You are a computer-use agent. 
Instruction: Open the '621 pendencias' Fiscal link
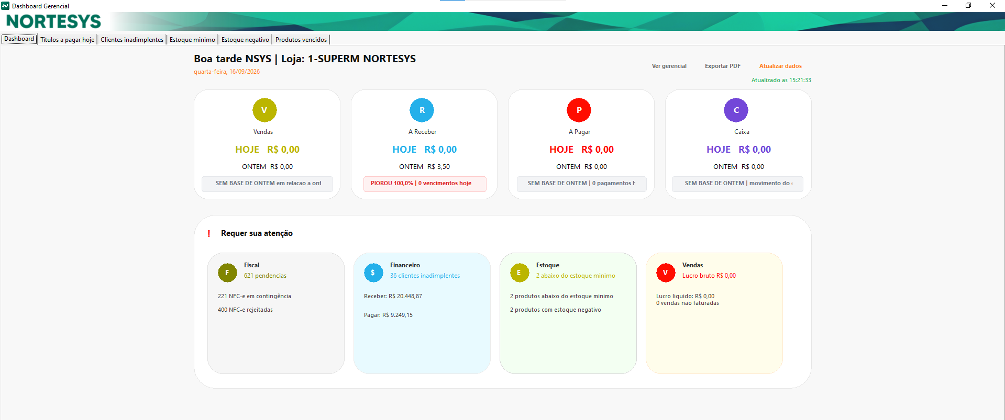click(265, 276)
